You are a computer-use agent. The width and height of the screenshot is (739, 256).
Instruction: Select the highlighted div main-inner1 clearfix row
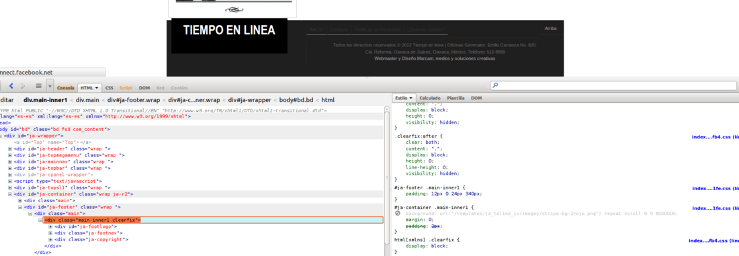(212, 220)
